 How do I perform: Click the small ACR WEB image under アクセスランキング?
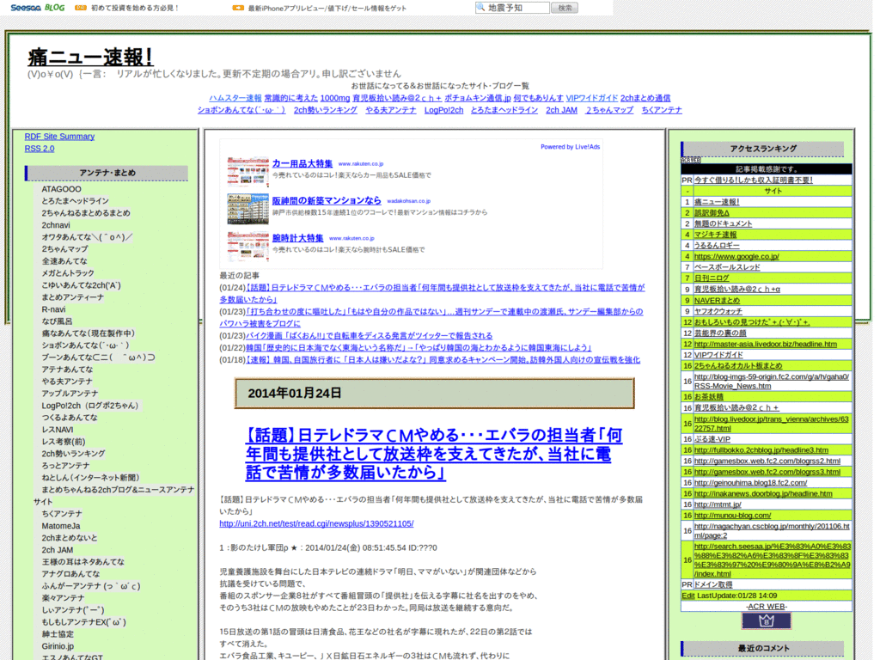coord(691,160)
